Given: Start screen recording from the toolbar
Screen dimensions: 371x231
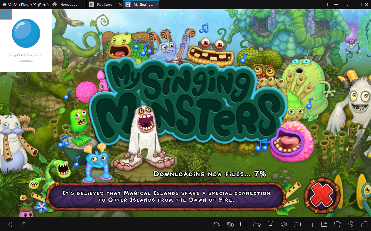Looking at the screenshot, I should tap(217, 224).
